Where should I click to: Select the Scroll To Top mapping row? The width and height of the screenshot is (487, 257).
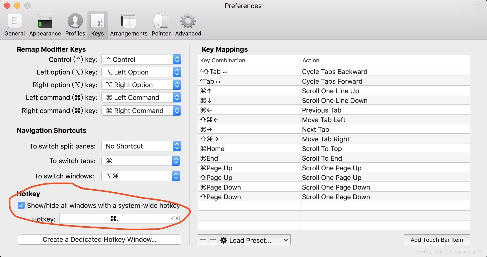pyautogui.click(x=334, y=149)
